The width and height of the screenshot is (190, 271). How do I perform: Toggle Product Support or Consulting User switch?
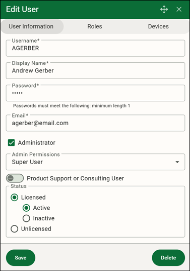[15, 178]
